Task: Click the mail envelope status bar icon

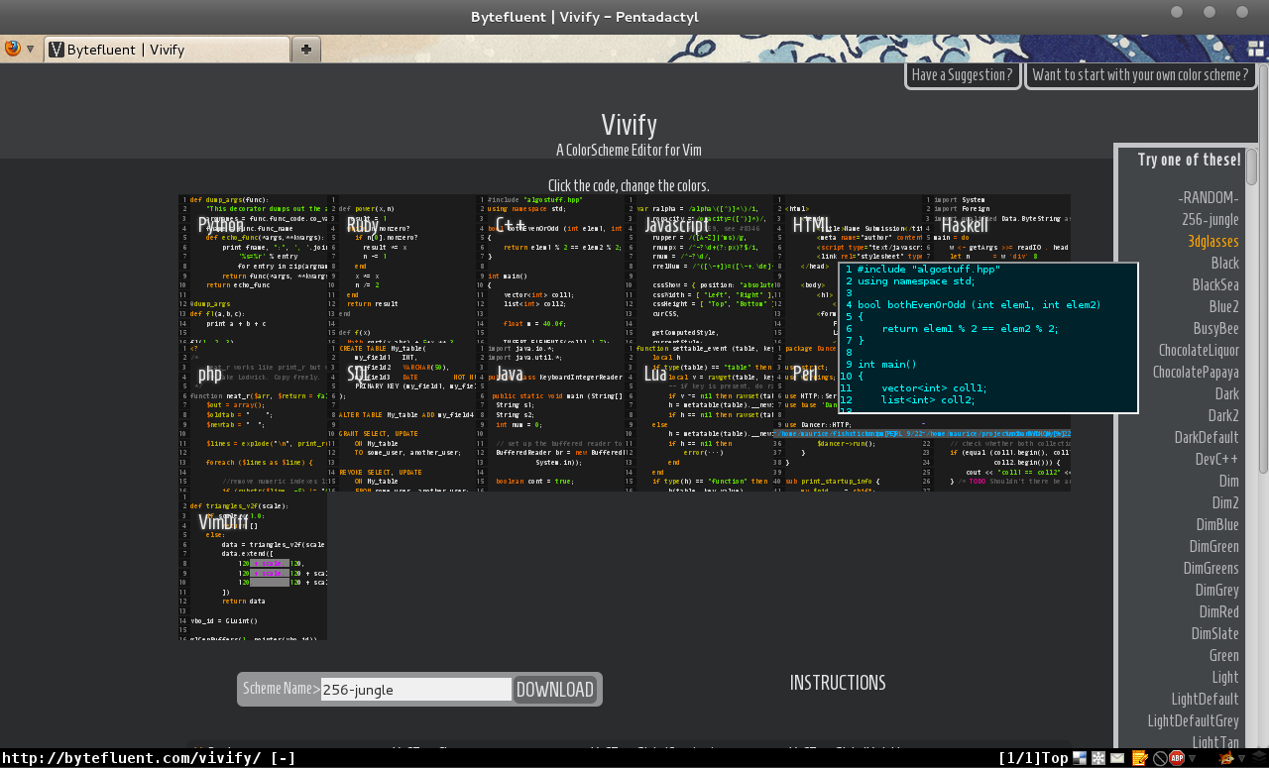Action: tap(1117, 758)
